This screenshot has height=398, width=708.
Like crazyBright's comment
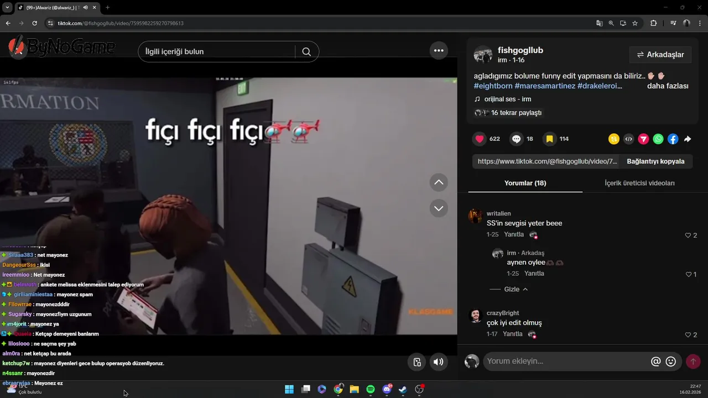pos(688,335)
